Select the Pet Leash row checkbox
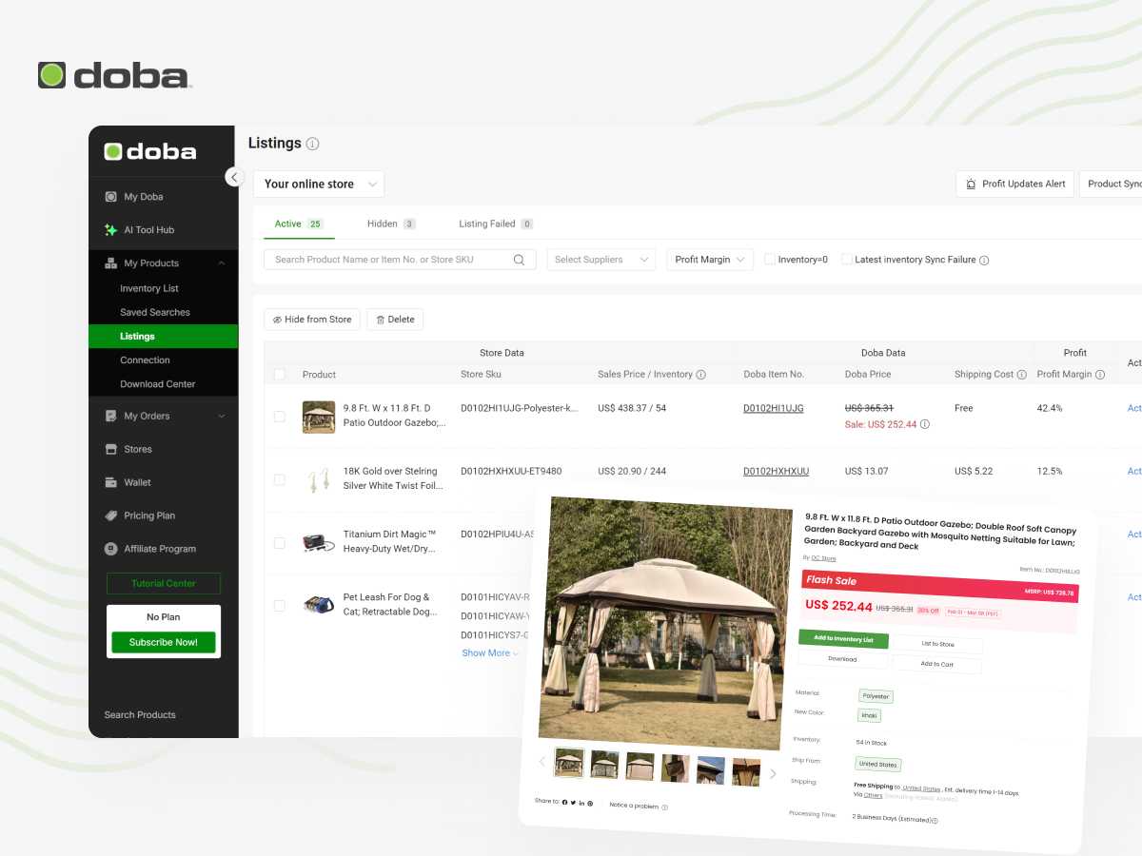This screenshot has width=1142, height=856. pyautogui.click(x=280, y=605)
